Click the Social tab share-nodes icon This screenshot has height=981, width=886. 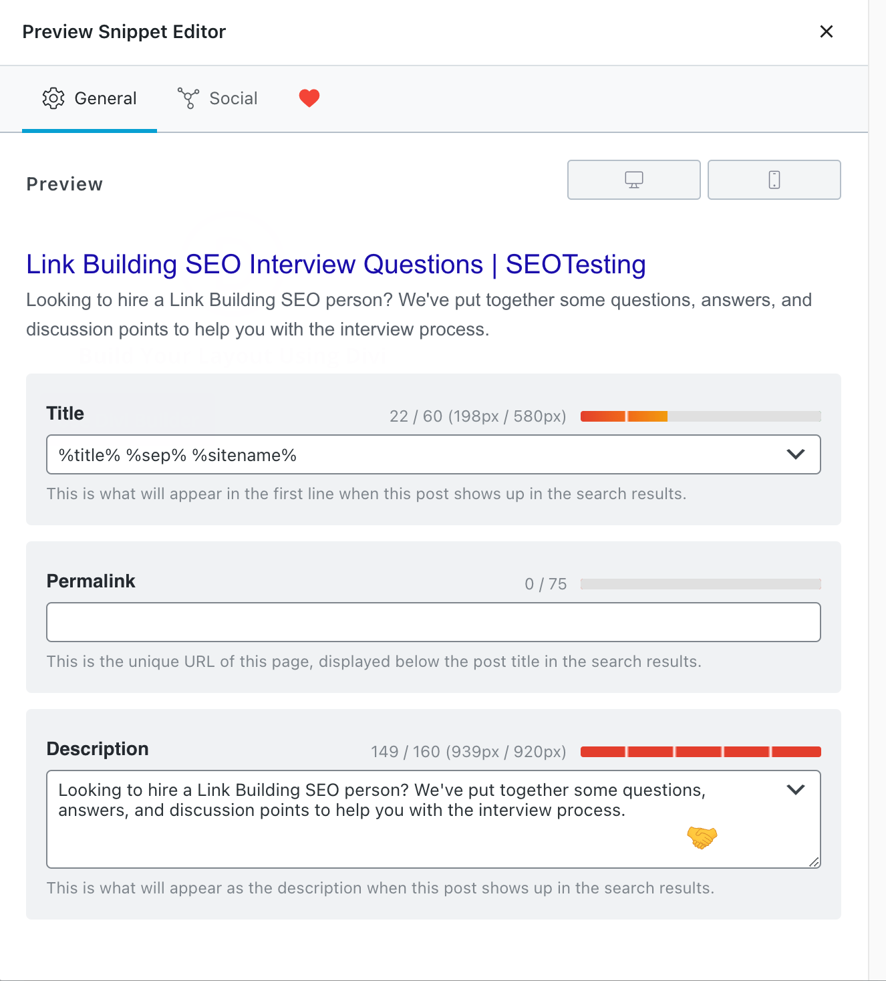[x=188, y=98]
